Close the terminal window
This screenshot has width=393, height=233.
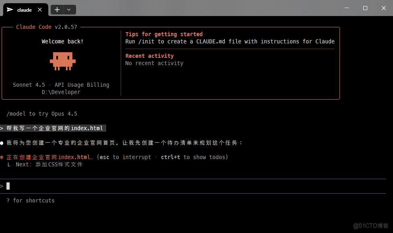pyautogui.click(x=384, y=8)
